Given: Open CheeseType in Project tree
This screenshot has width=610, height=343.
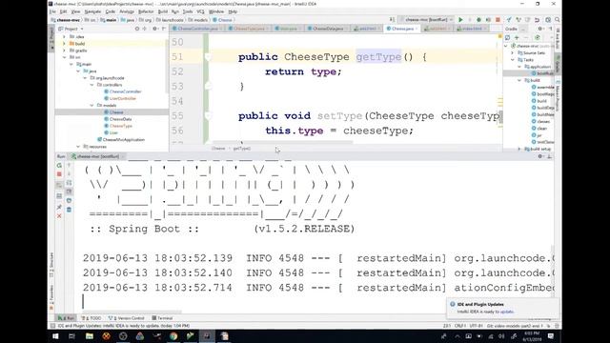Looking at the screenshot, I should pyautogui.click(x=118, y=126).
